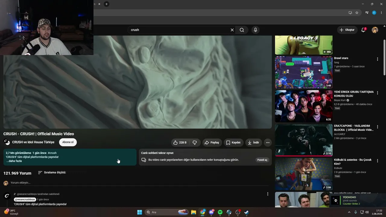Open options for YENİ ERKEK GRUBU video
The image size is (386, 217).
pyautogui.click(x=377, y=93)
